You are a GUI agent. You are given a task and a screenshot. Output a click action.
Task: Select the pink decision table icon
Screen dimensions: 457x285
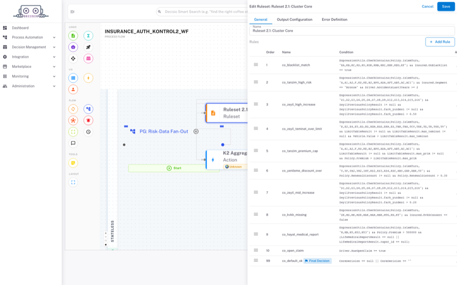[88, 58]
